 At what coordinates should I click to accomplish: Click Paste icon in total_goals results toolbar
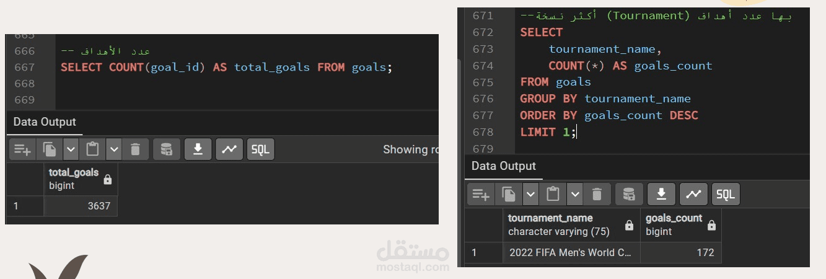pyautogui.click(x=92, y=149)
